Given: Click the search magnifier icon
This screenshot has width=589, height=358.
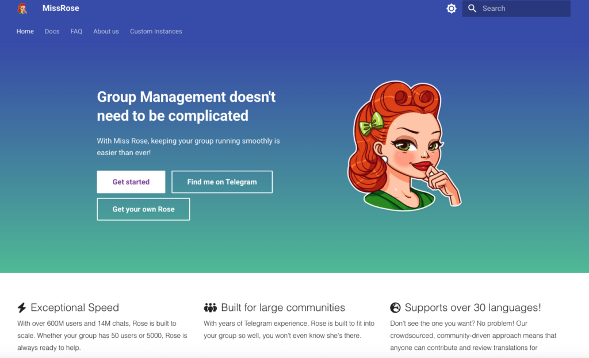Looking at the screenshot, I should (472, 8).
